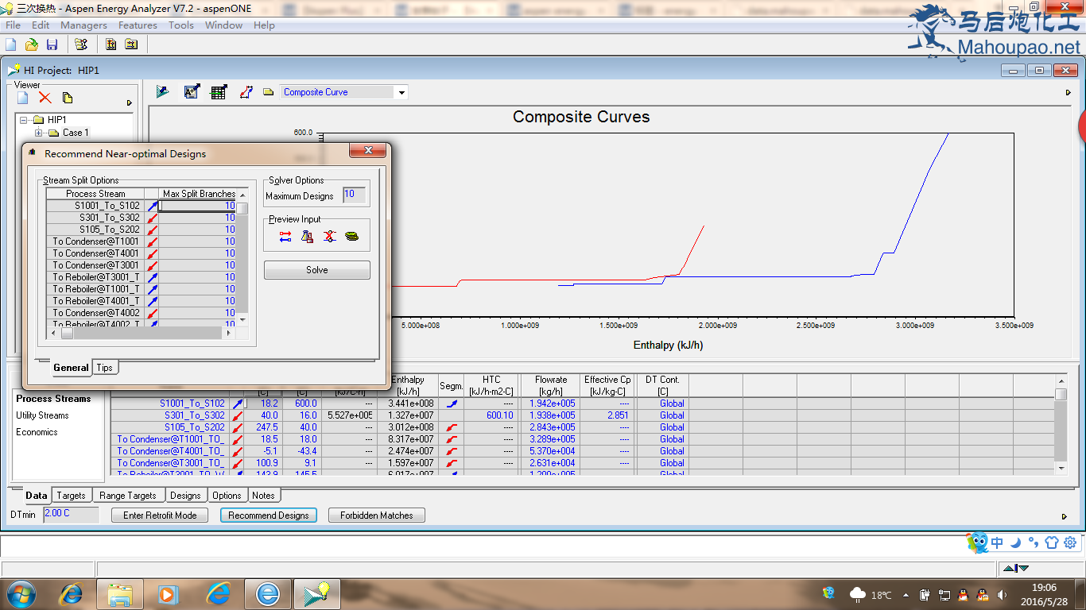Click the New file icon in main toolbar
This screenshot has height=610, width=1086.
point(11,44)
